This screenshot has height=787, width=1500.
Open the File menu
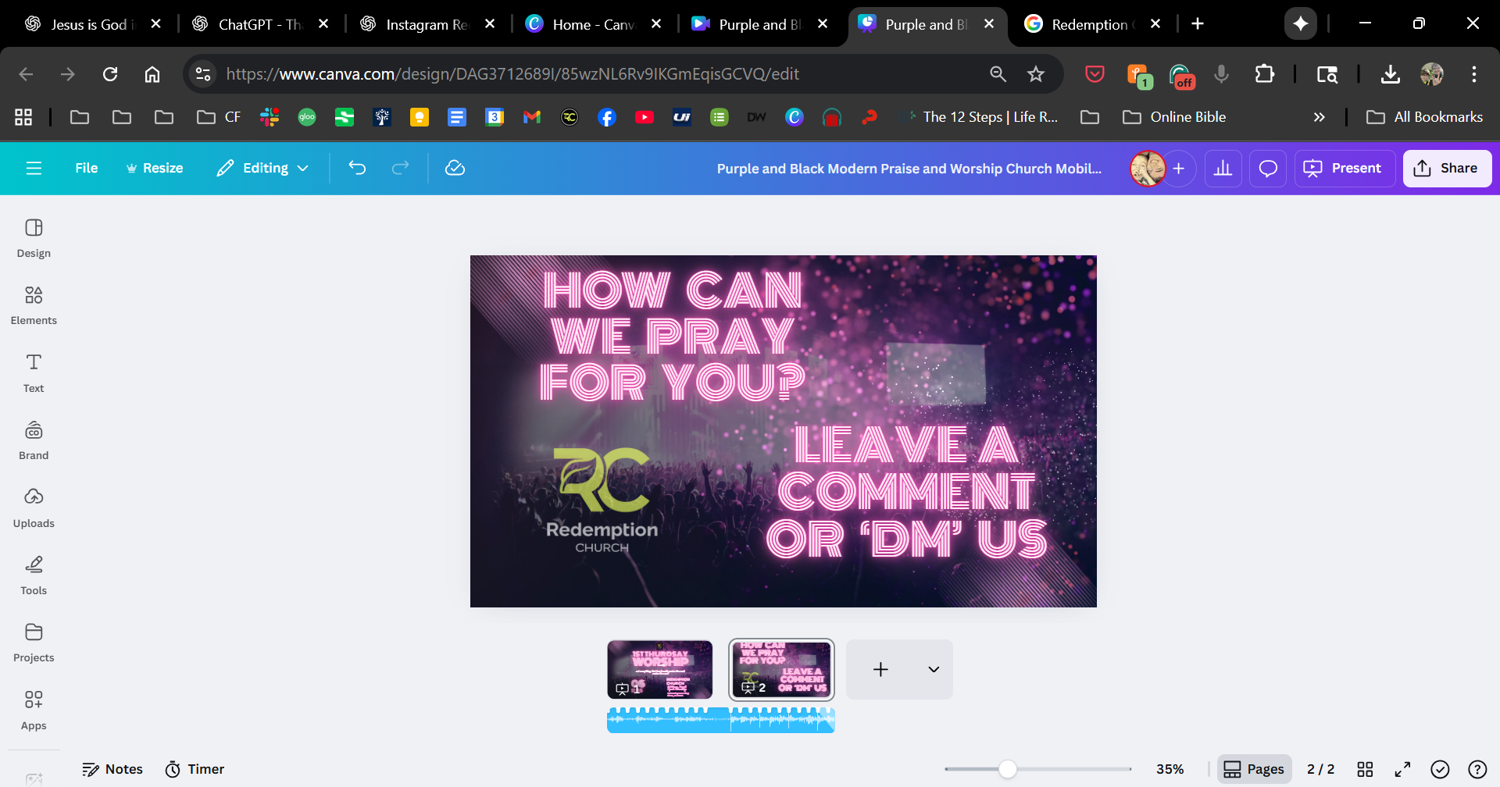pyautogui.click(x=86, y=168)
